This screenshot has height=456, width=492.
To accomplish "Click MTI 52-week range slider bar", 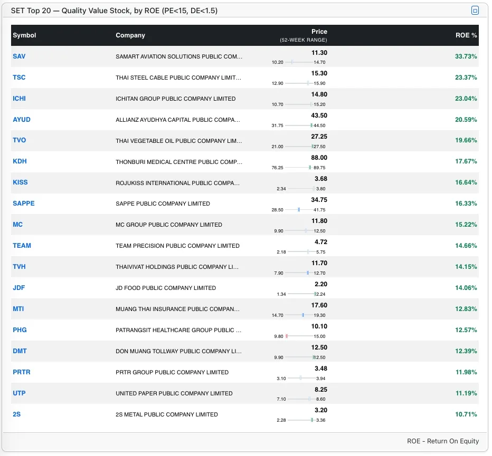I will click(x=299, y=315).
